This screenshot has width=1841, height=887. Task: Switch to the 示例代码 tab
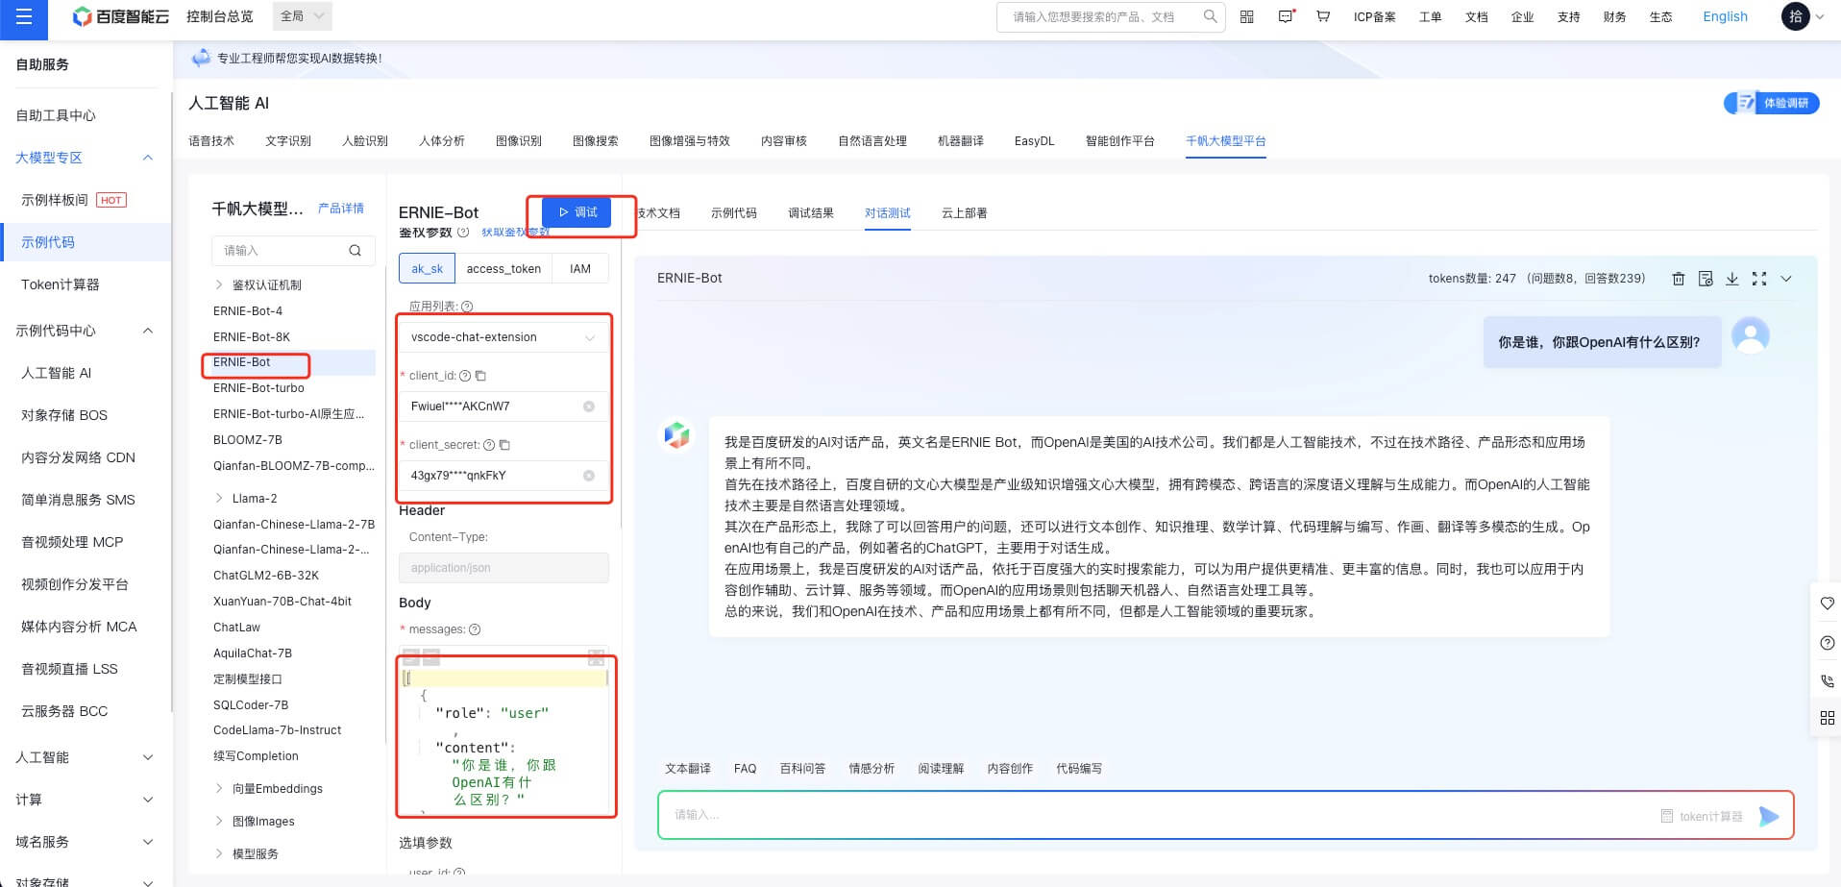click(x=733, y=213)
